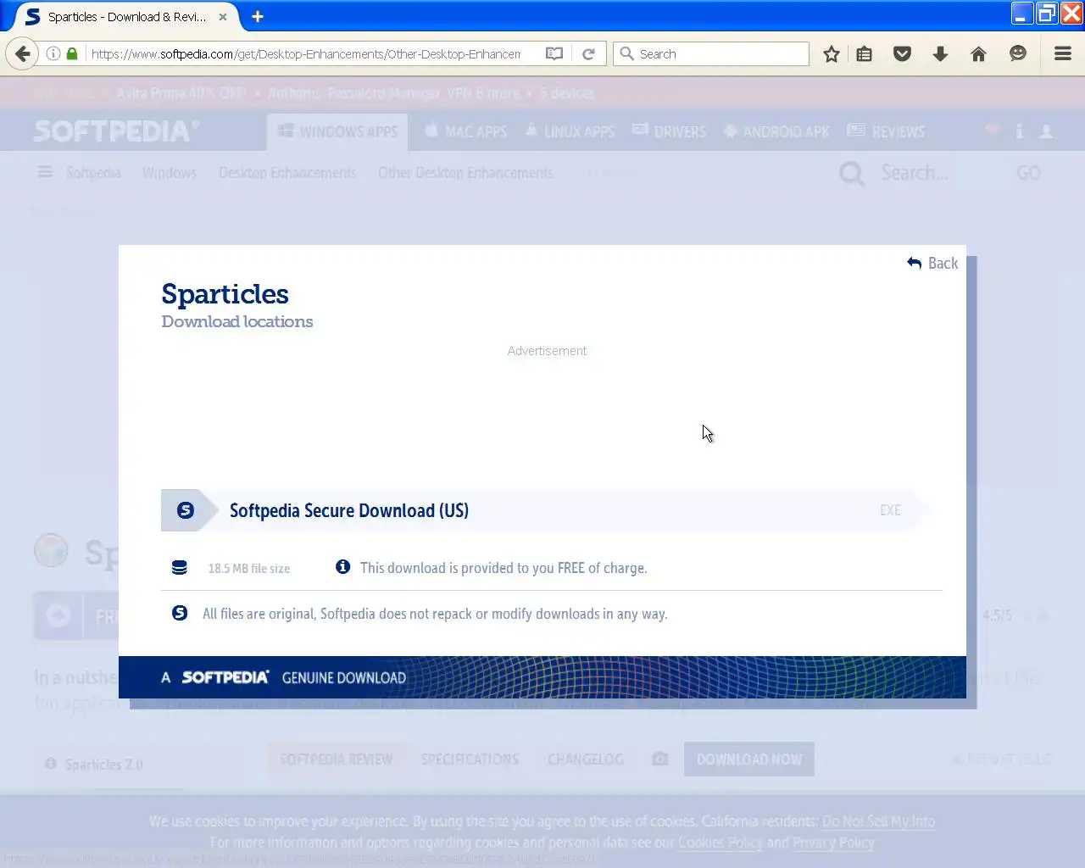Open Changelog section tab
The image size is (1085, 868).
586,759
